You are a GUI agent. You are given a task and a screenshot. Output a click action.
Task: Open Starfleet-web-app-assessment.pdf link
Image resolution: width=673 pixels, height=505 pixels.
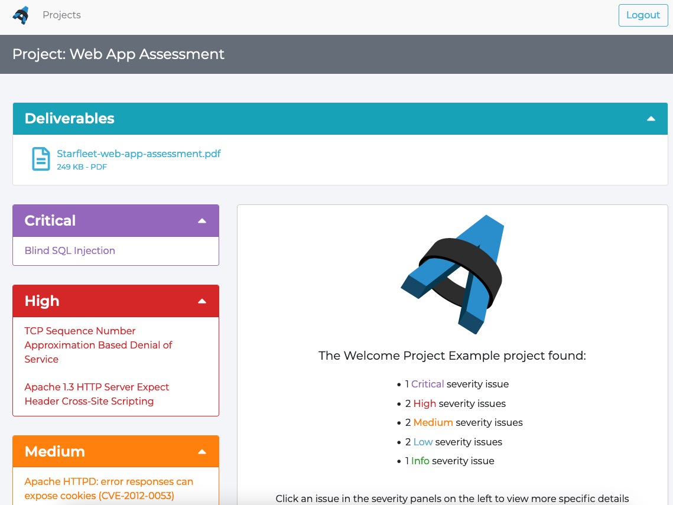pos(139,154)
